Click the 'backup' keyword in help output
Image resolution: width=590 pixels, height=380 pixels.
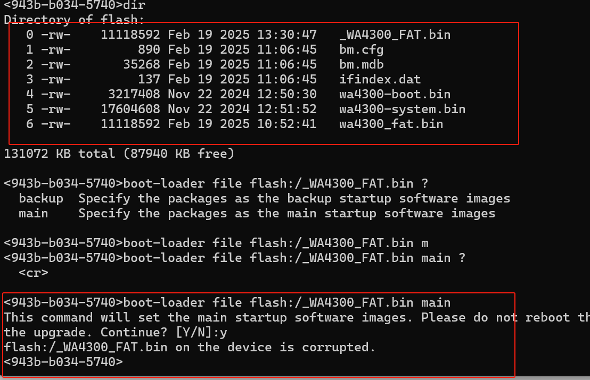tap(40, 199)
